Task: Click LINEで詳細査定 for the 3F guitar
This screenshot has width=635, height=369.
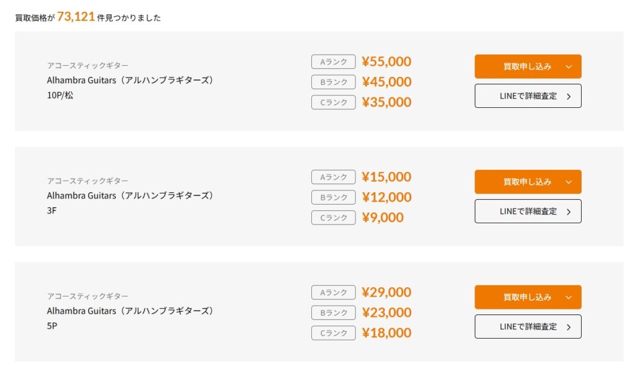Action: (528, 211)
